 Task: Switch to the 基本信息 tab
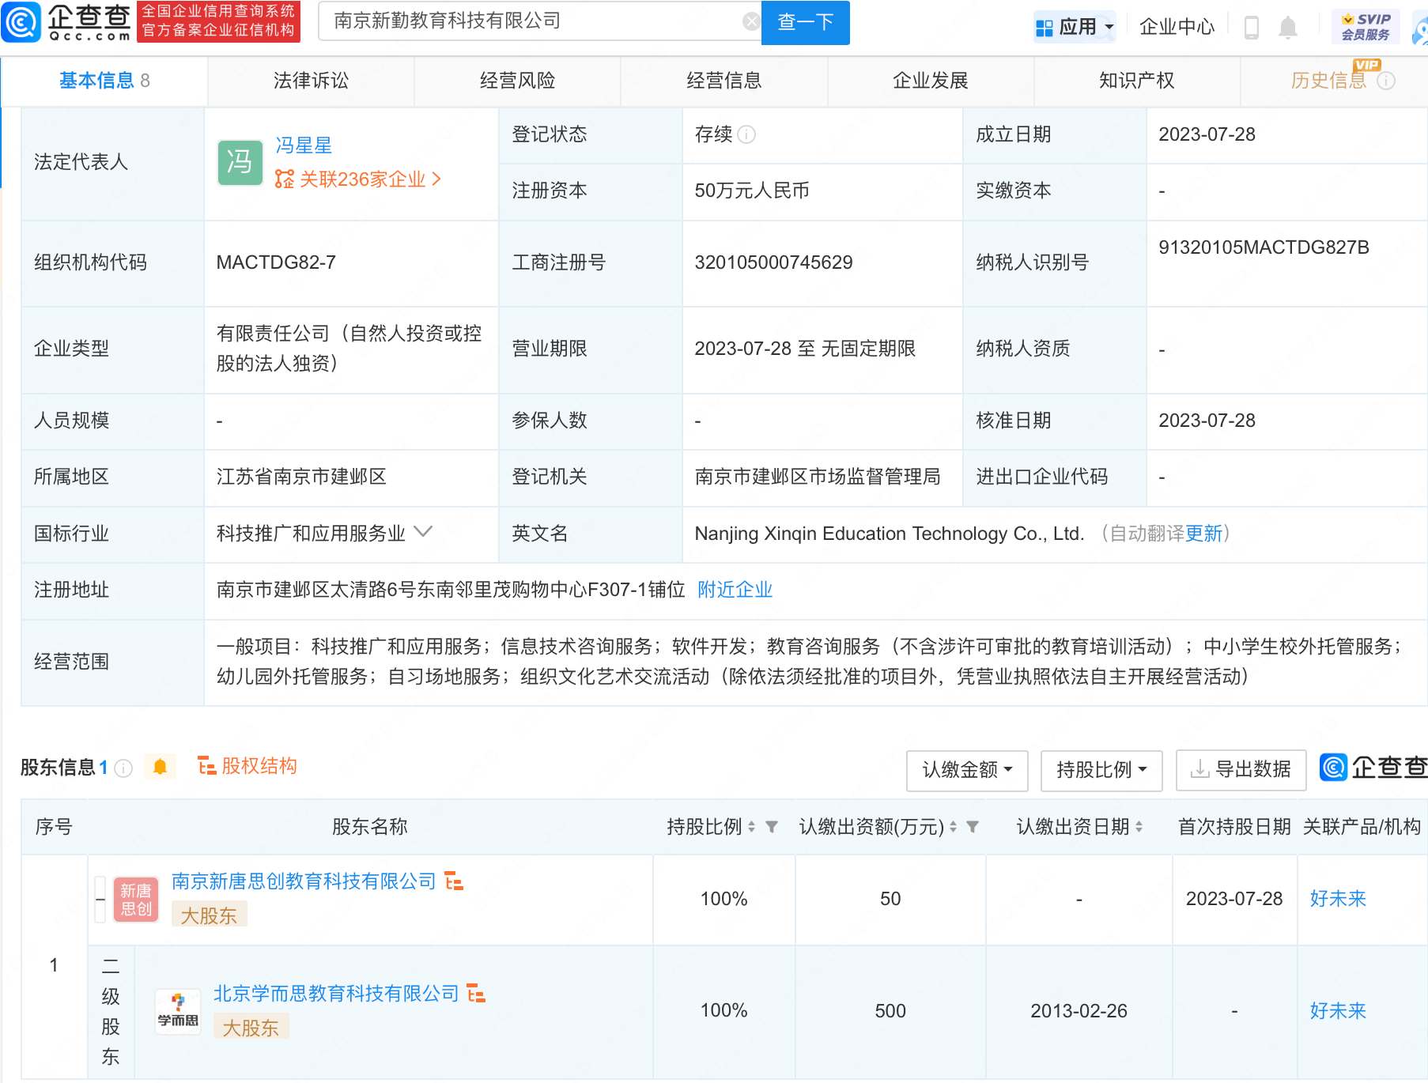[x=104, y=81]
